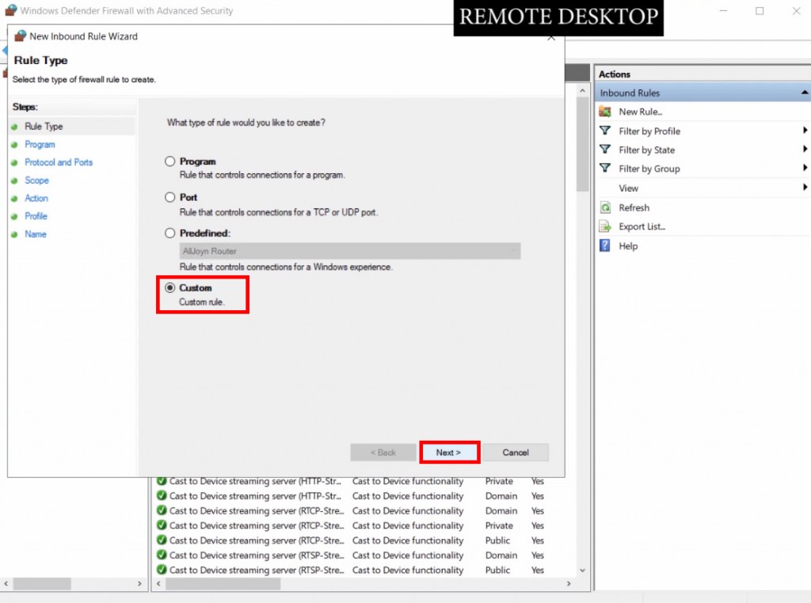Open Help in the Actions pane

pyautogui.click(x=628, y=246)
